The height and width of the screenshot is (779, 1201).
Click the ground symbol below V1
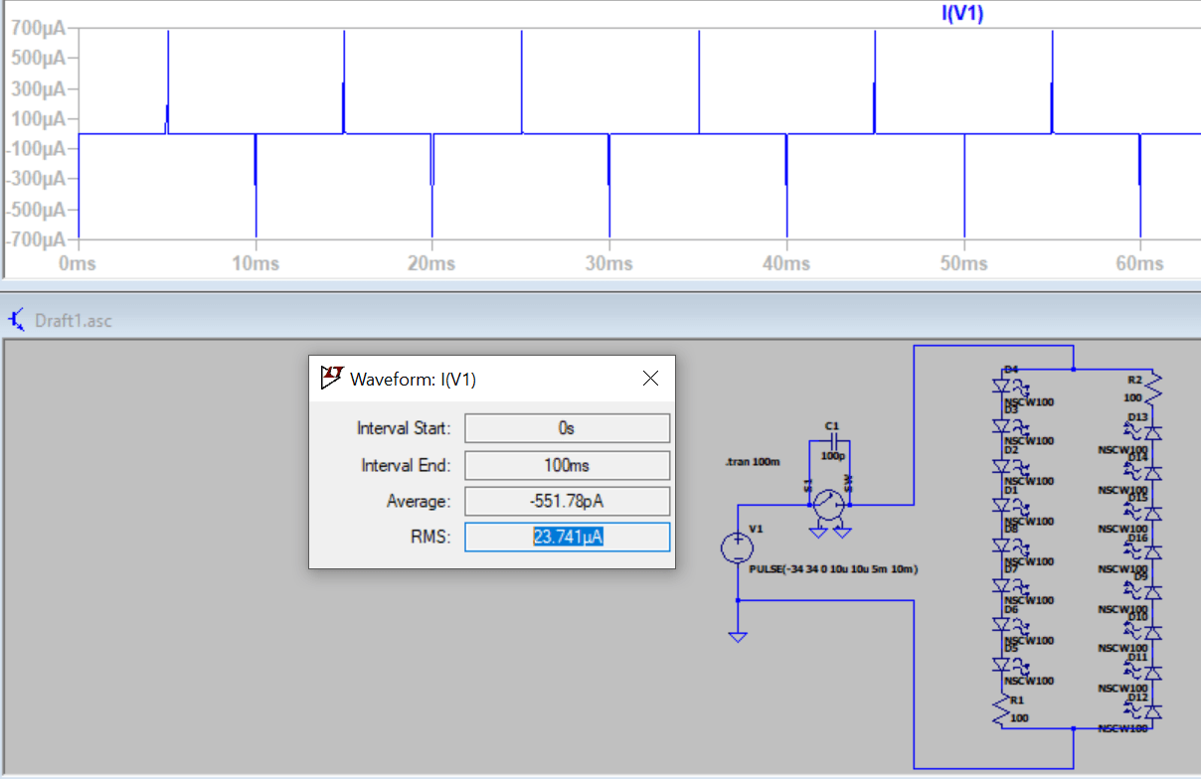click(738, 636)
